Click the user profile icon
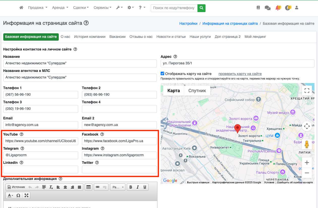This screenshot has width=318, height=208. pyautogui.click(x=297, y=8)
